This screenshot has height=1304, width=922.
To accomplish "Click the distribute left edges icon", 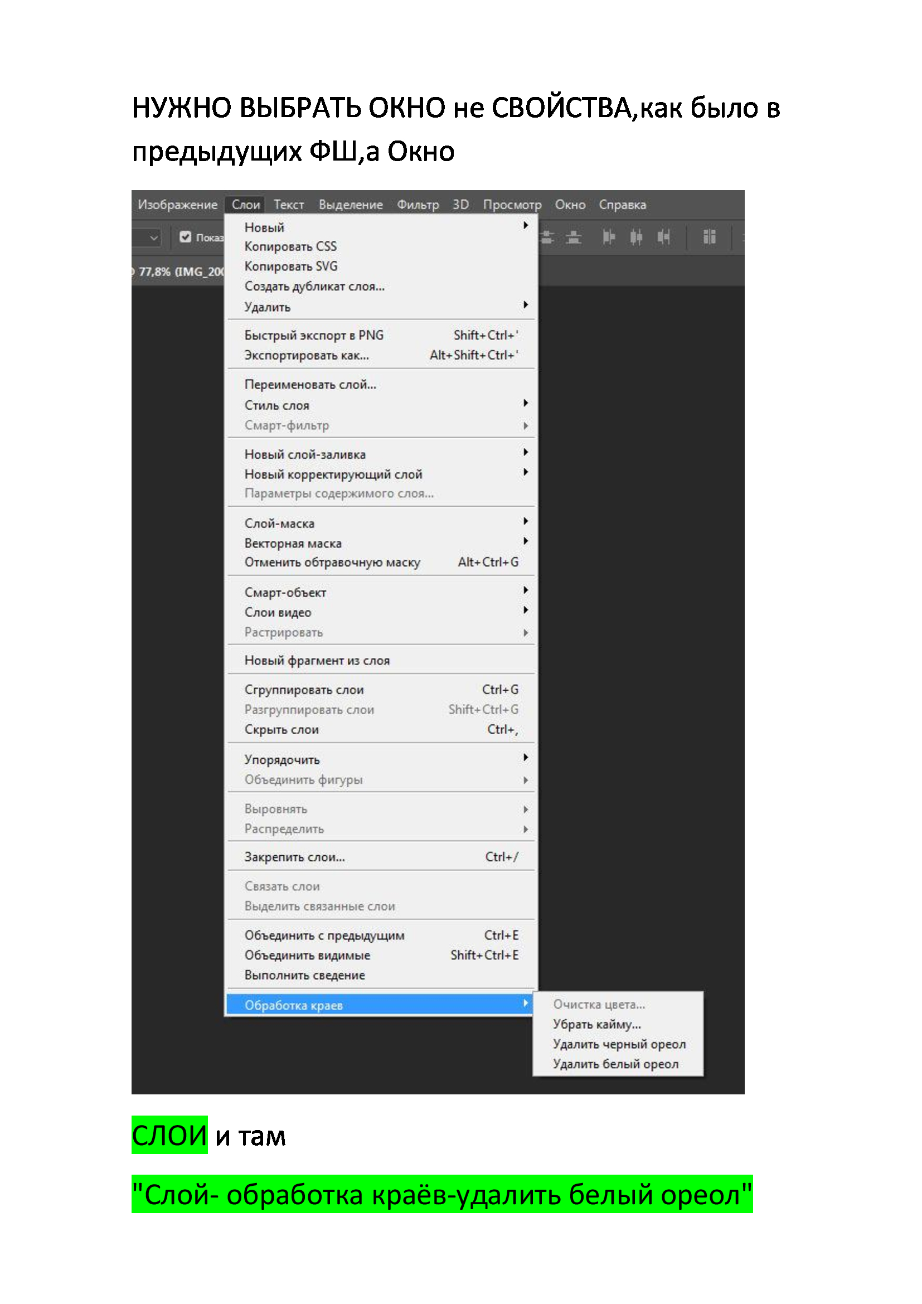I will [x=609, y=237].
